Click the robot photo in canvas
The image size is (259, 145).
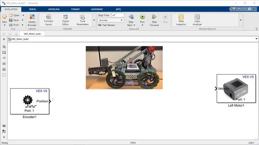[124, 68]
